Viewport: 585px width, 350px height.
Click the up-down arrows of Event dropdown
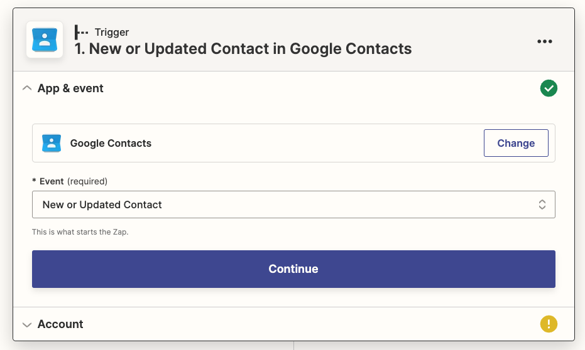click(x=542, y=204)
